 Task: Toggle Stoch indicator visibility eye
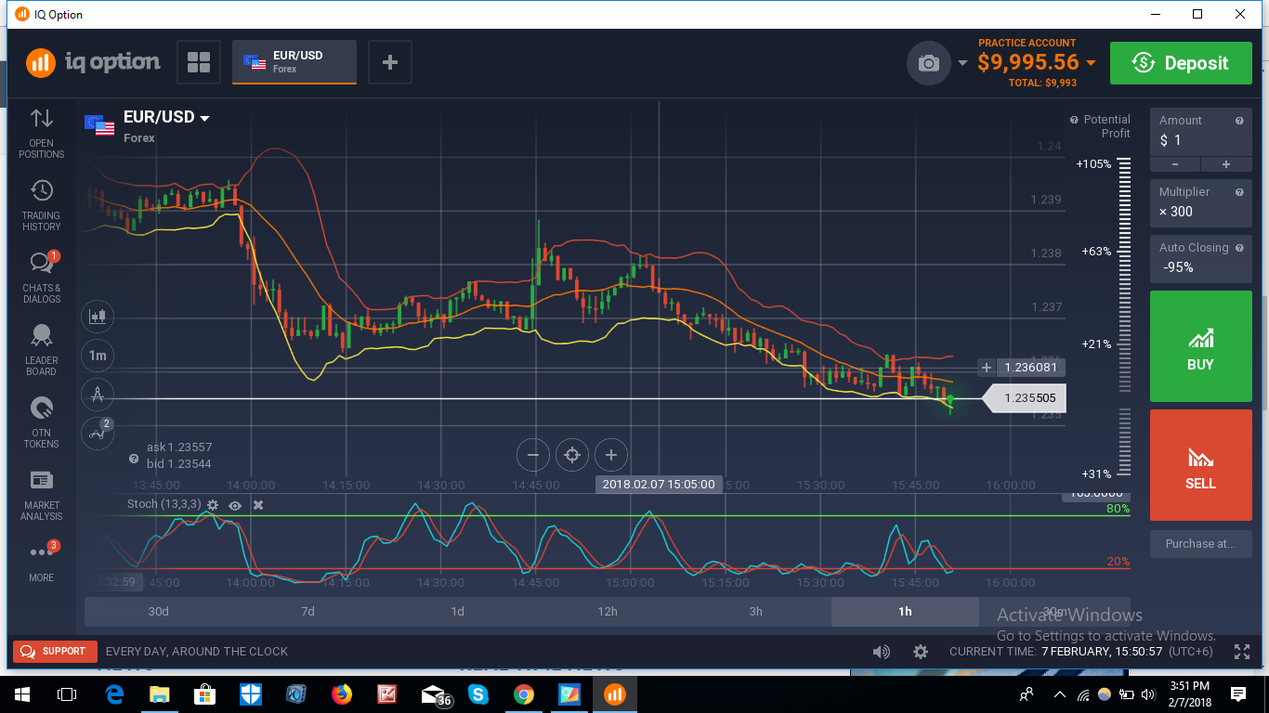click(x=235, y=505)
